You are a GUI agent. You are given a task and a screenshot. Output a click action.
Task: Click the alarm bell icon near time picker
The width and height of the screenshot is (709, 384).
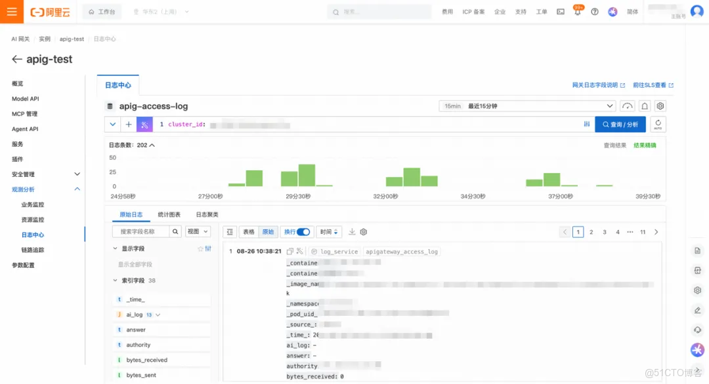(645, 106)
